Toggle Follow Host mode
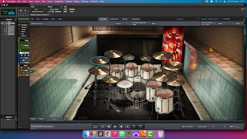The width and height of the screenshot is (247, 139). coord(95,127)
